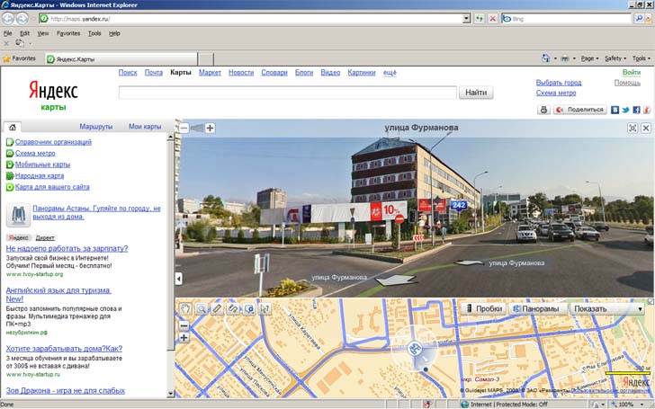Open the Народная карта link
The height and width of the screenshot is (409, 655).
pyautogui.click(x=40, y=175)
